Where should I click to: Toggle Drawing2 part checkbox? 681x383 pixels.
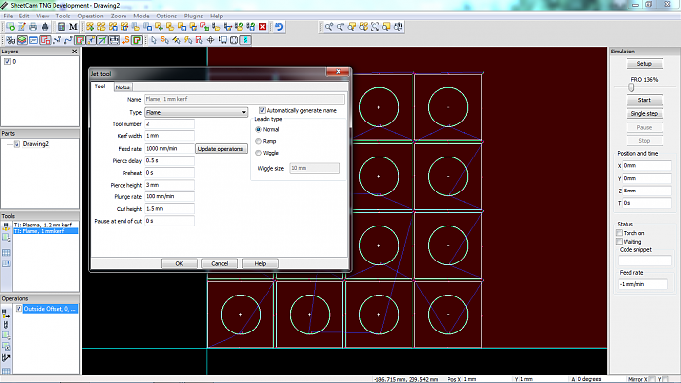[17, 144]
